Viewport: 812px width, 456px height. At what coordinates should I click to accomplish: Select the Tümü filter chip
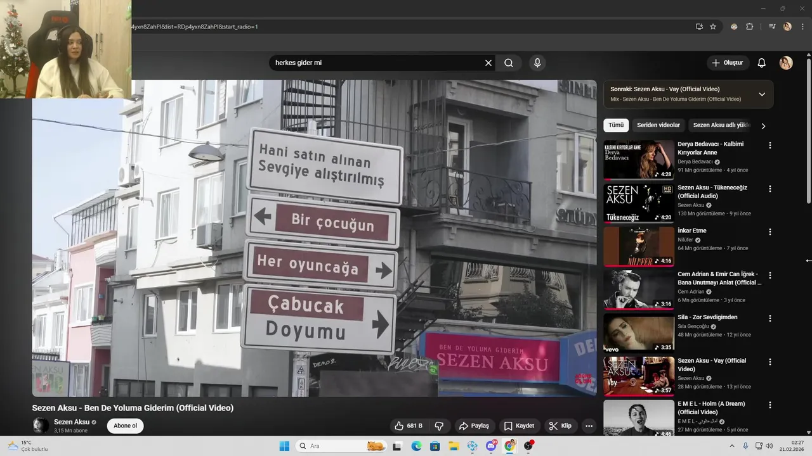[x=616, y=125]
